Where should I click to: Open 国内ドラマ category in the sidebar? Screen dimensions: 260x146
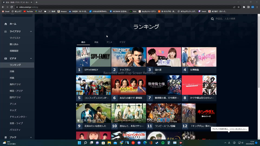click(x=15, y=97)
